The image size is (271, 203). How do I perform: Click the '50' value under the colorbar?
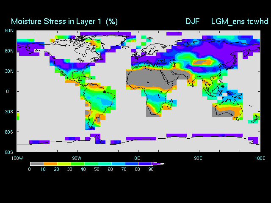pos(97,169)
